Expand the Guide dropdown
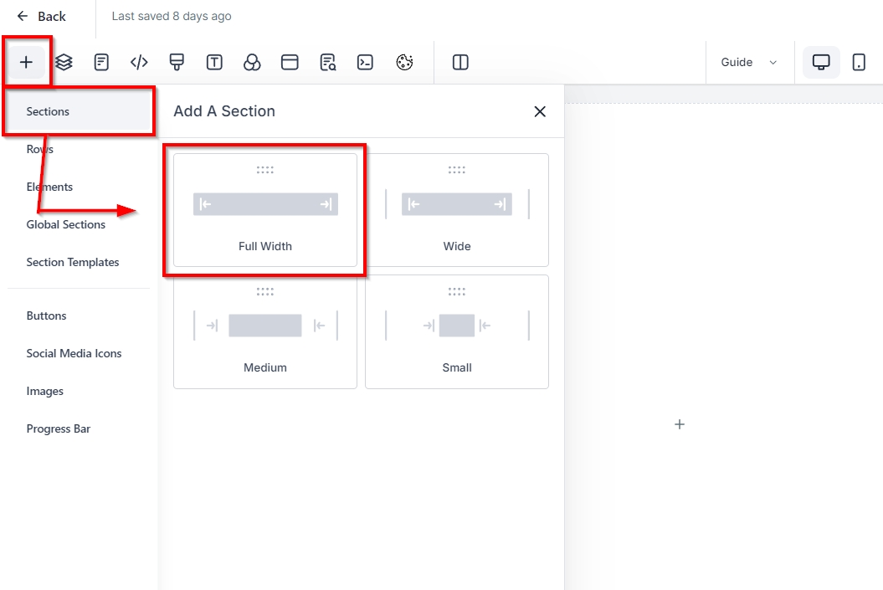This screenshot has height=590, width=883. pyautogui.click(x=749, y=62)
